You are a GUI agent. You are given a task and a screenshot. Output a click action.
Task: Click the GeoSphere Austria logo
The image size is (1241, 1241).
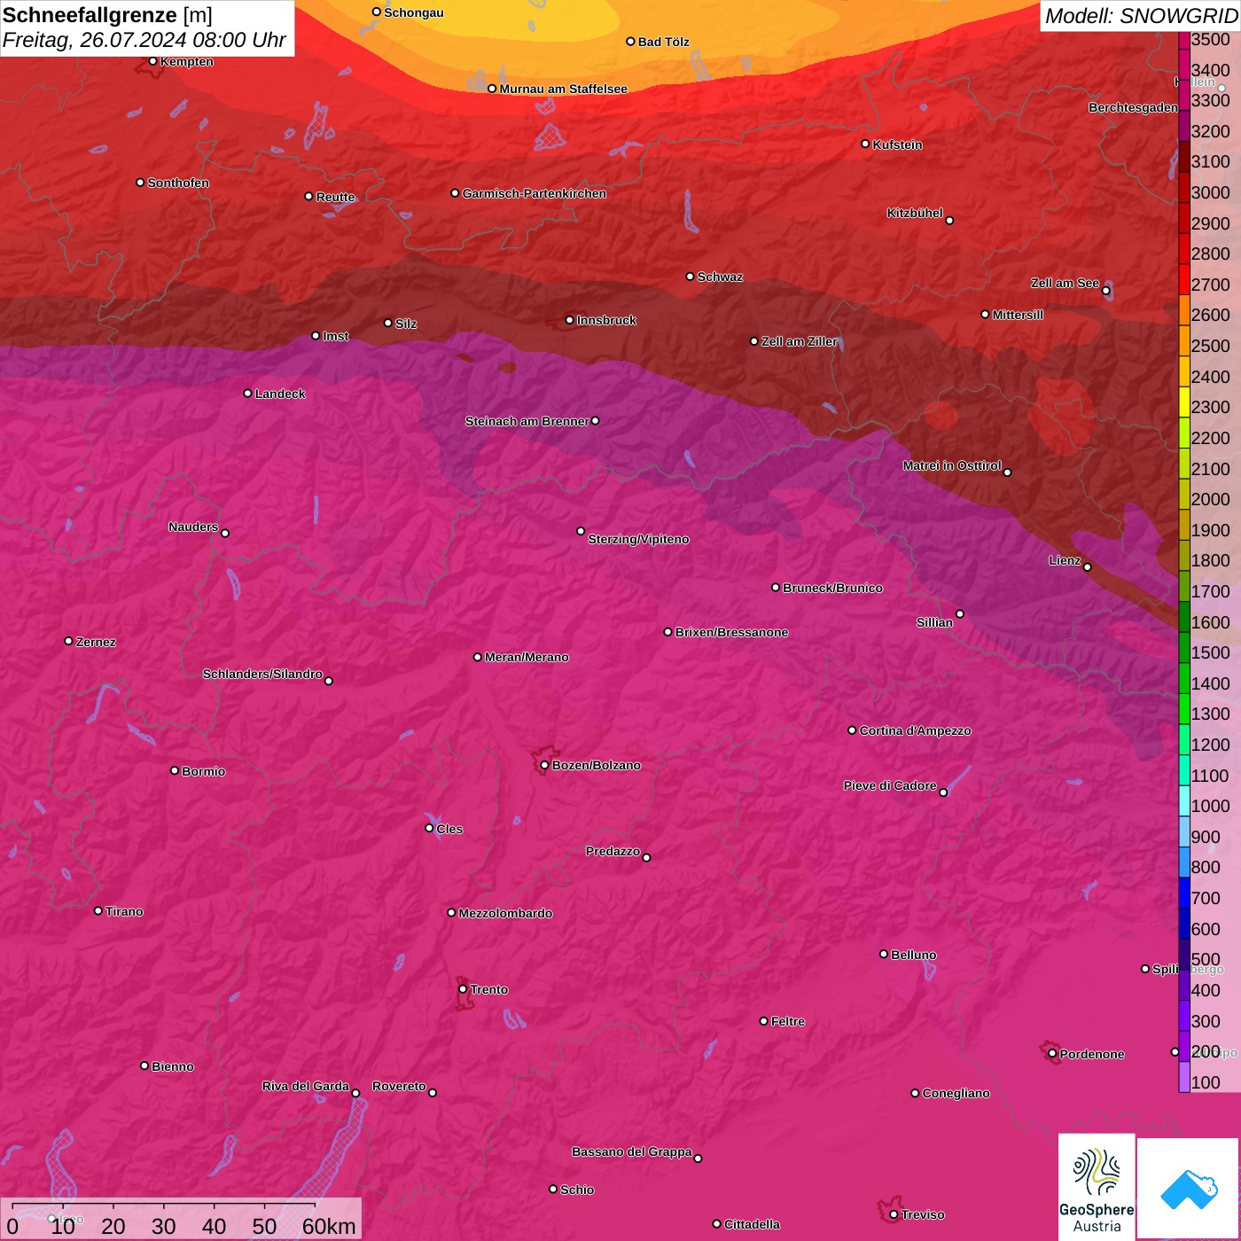[1097, 1186]
